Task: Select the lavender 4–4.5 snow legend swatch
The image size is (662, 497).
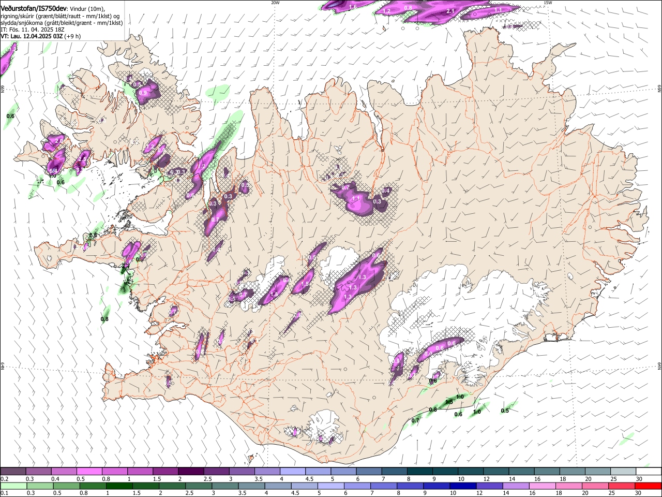Action: point(292,471)
